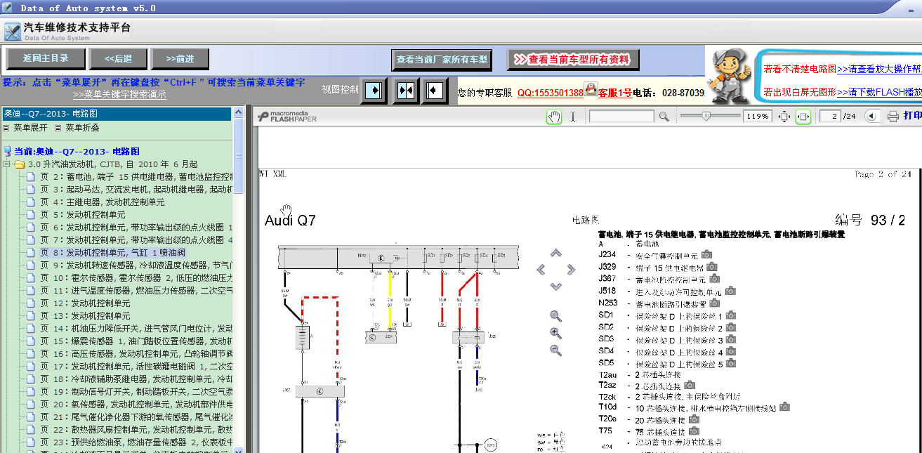Viewport: 922px width, 453px height.
Task: Open tree page 4: 主继电器
Action: (x=102, y=202)
